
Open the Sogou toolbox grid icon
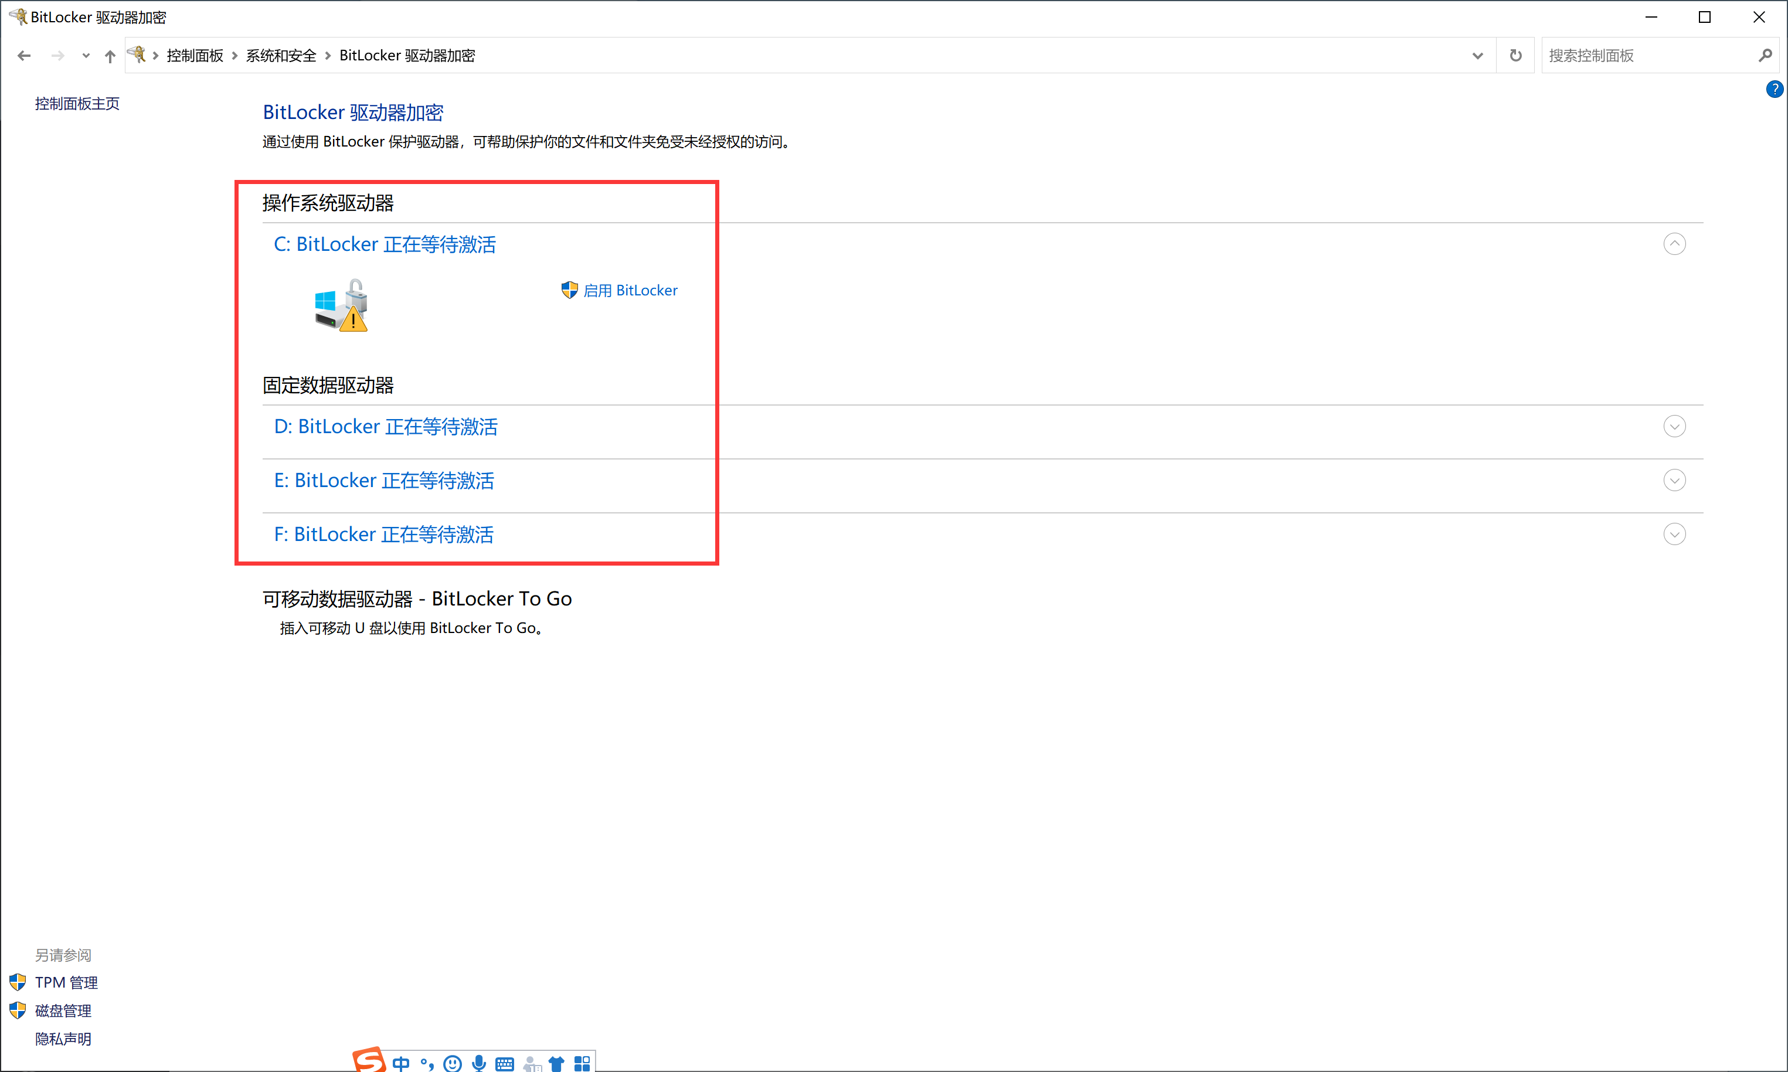582,1063
